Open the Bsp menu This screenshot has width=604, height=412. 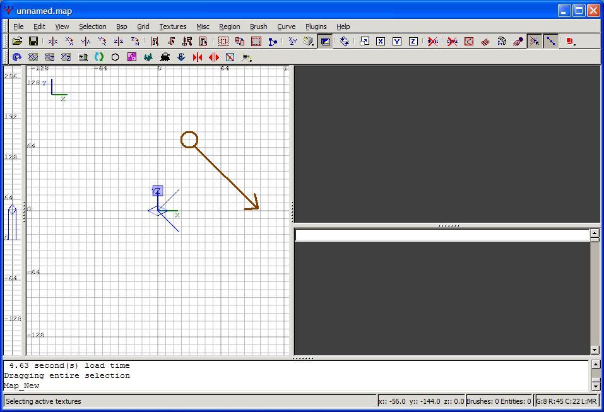click(122, 26)
